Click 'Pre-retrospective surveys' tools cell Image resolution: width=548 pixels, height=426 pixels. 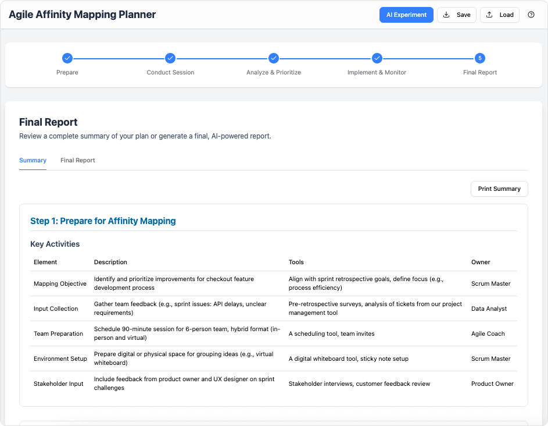(x=375, y=308)
